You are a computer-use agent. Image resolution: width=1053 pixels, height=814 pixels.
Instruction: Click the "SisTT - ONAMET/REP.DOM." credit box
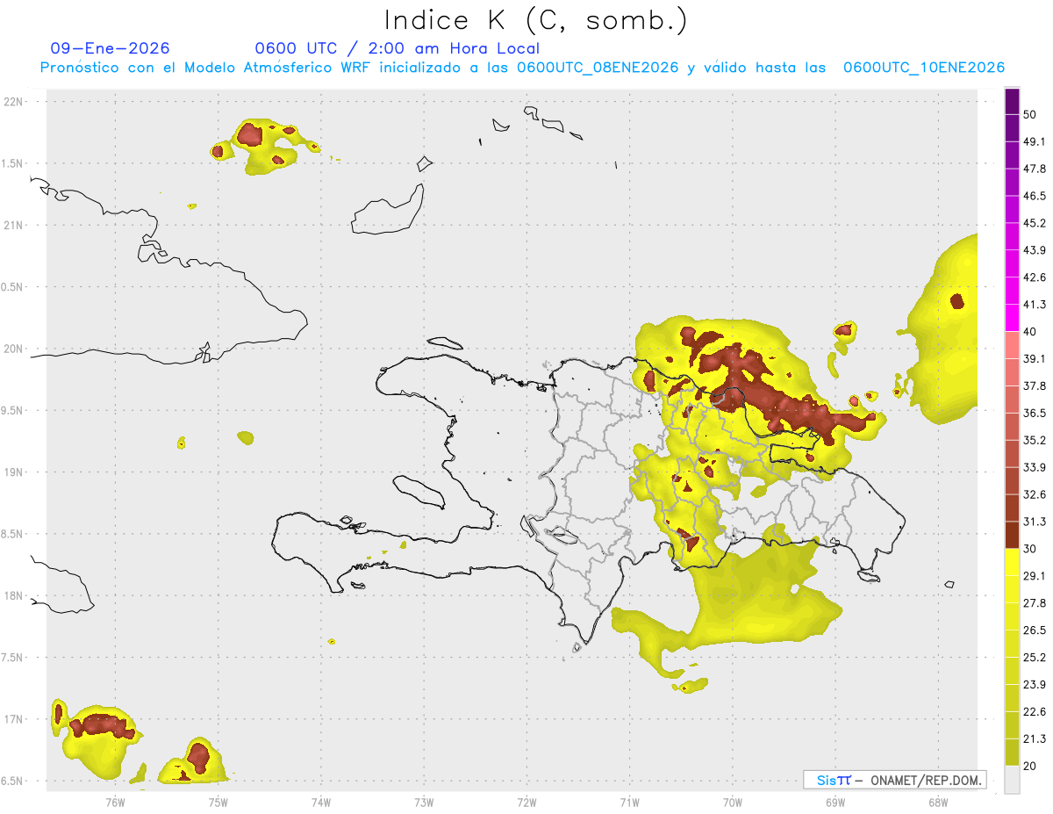tap(895, 780)
